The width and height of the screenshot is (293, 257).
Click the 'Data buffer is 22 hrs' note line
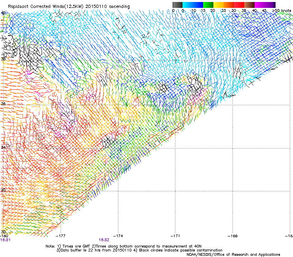(139, 250)
